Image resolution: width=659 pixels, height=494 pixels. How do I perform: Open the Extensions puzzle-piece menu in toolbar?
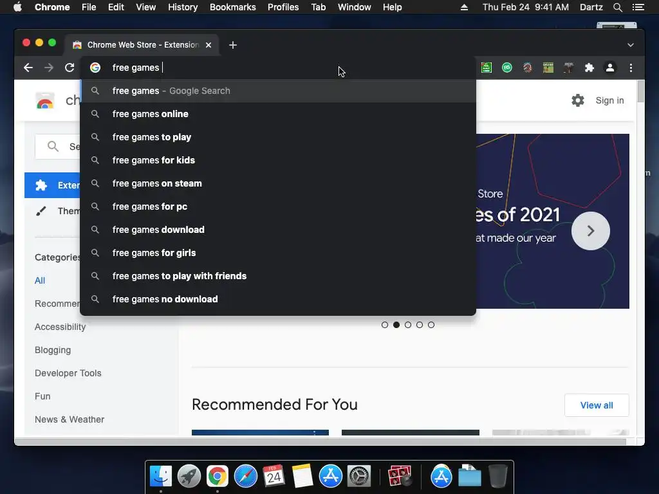589,68
